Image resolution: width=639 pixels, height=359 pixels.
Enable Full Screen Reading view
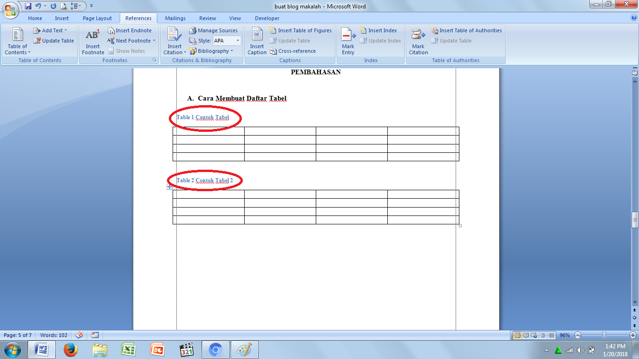(x=525, y=335)
